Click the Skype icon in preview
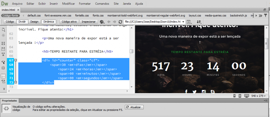This screenshot has width=270, height=117. [213, 92]
